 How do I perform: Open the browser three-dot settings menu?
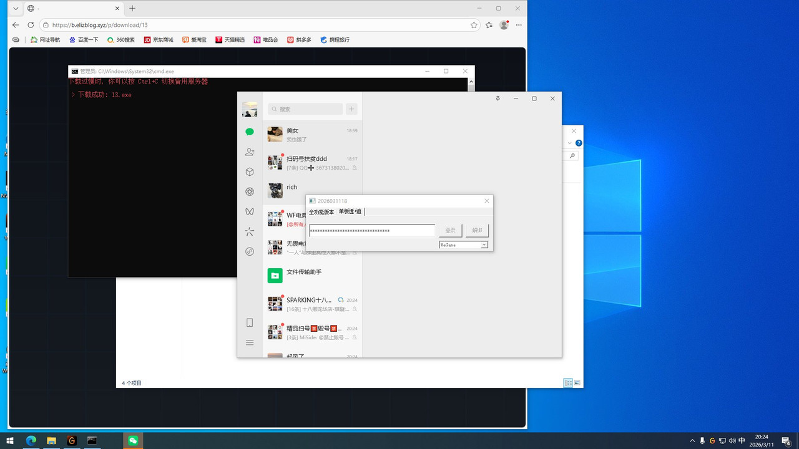[x=519, y=25]
